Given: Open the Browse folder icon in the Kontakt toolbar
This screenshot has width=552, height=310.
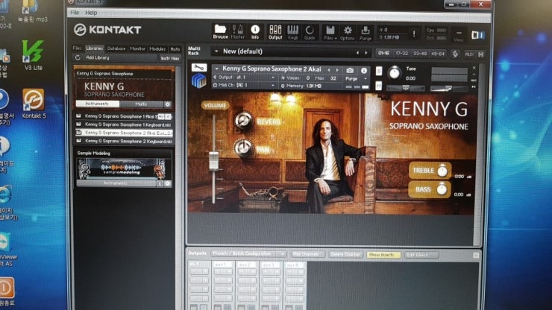Looking at the screenshot, I should (x=220, y=31).
